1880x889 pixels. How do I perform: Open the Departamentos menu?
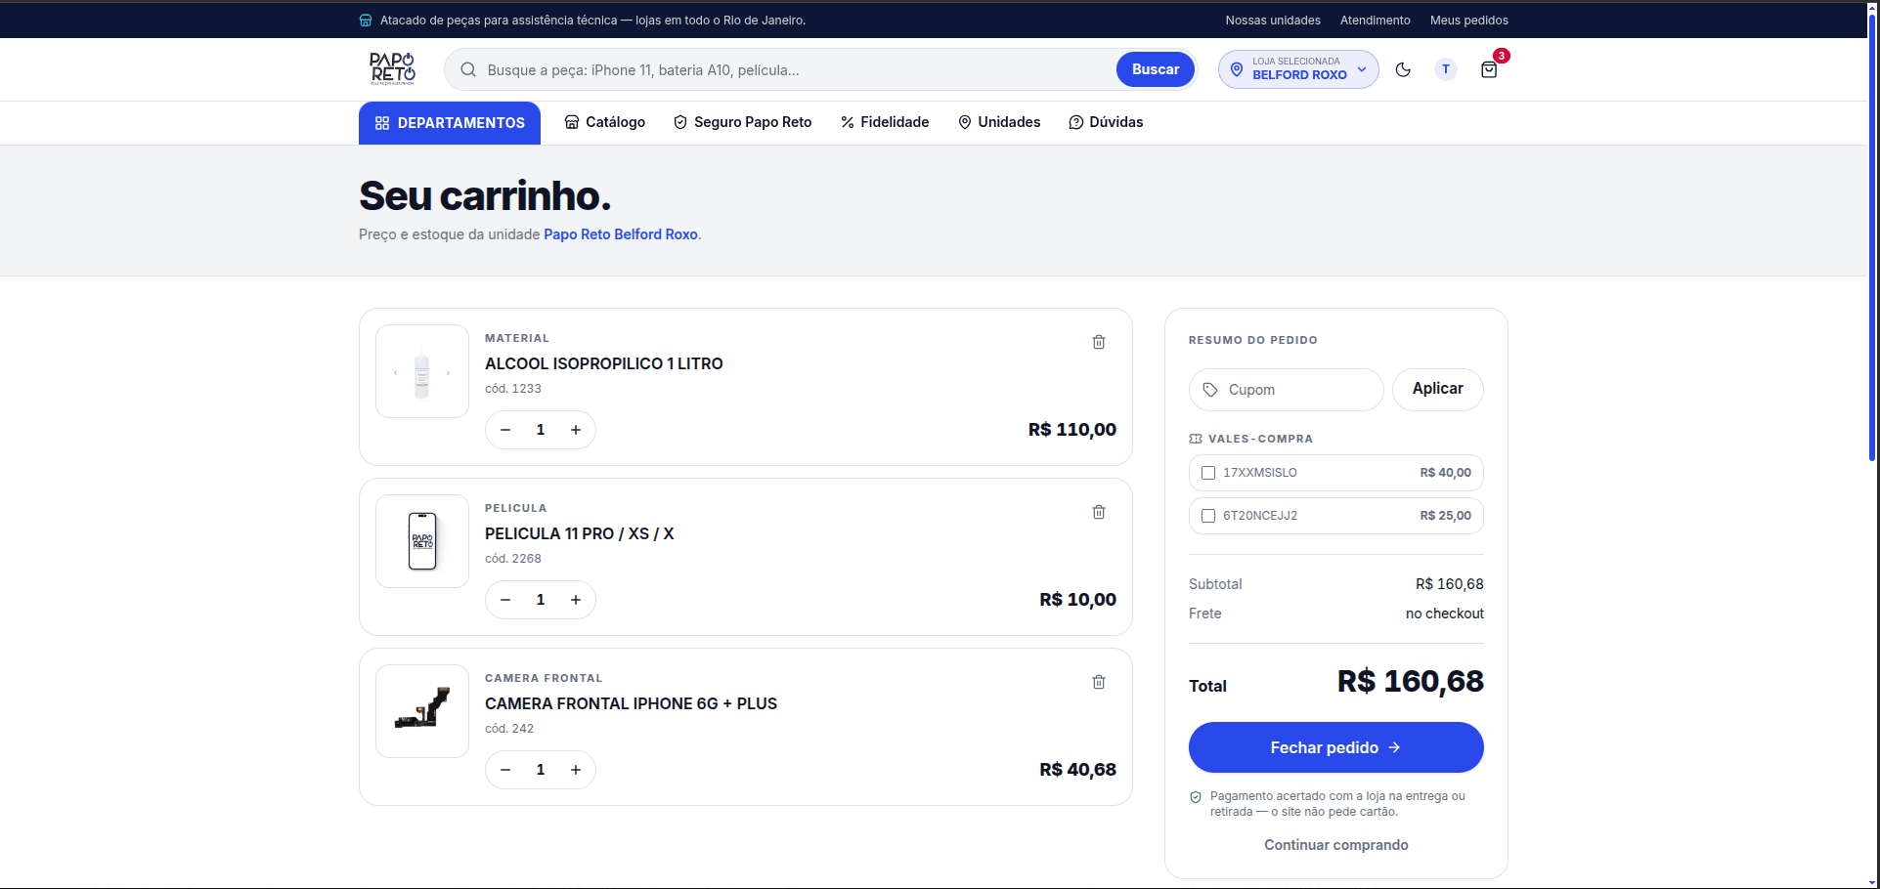[450, 123]
